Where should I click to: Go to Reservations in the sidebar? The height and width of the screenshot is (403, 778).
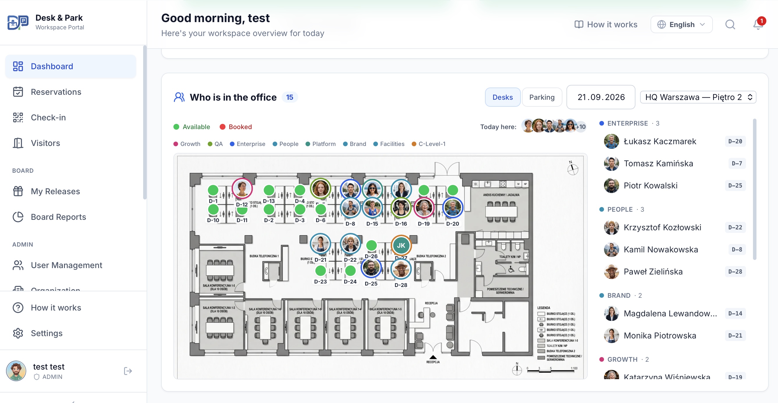(71, 92)
